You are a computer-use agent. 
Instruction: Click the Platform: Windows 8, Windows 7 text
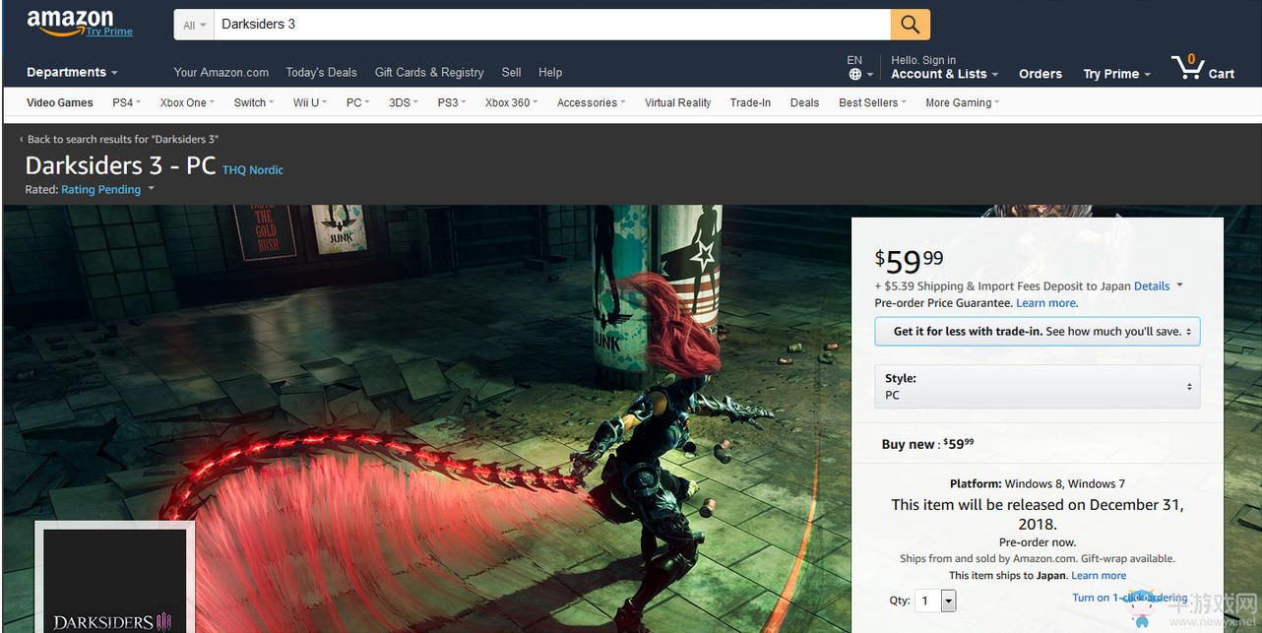pos(1038,483)
